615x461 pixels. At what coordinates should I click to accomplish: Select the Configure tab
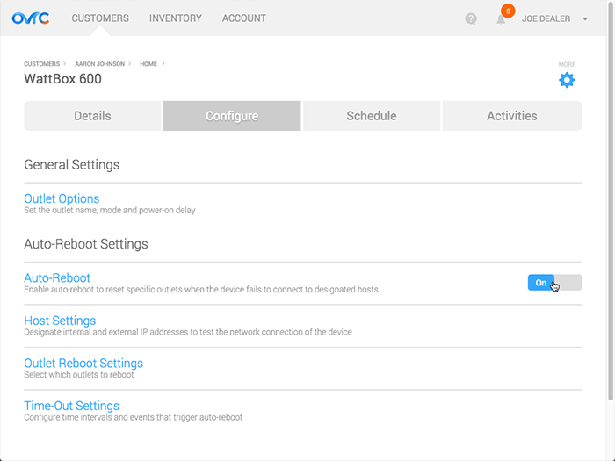click(x=232, y=116)
